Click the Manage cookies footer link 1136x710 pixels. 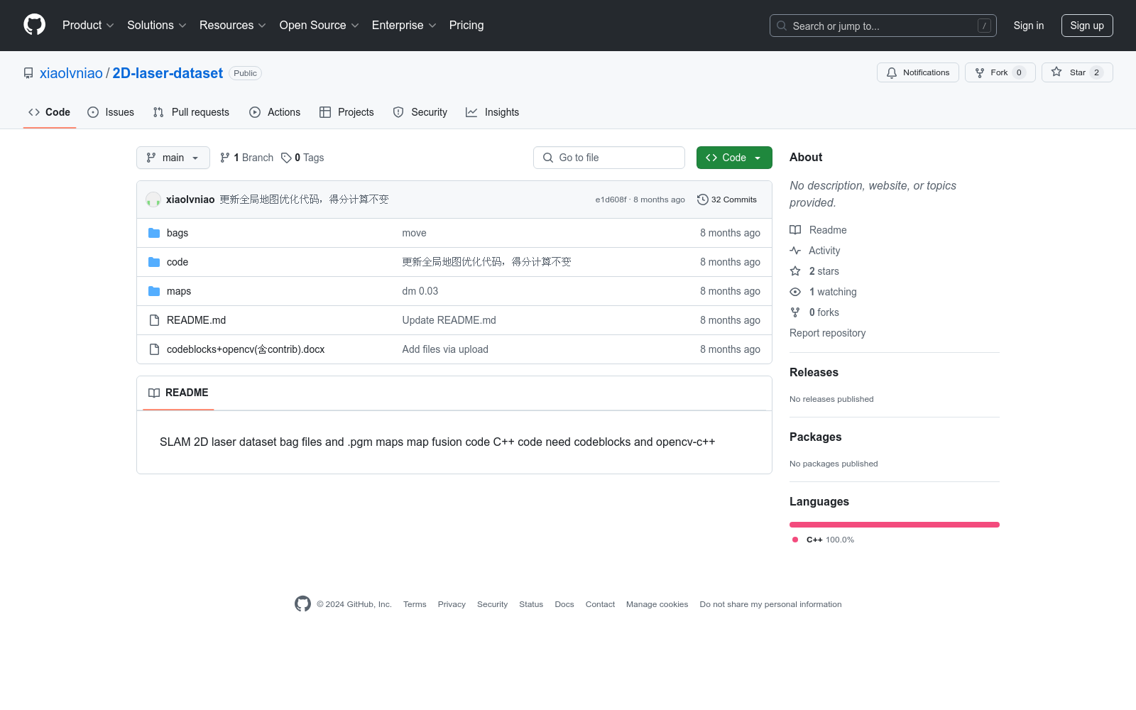(657, 604)
